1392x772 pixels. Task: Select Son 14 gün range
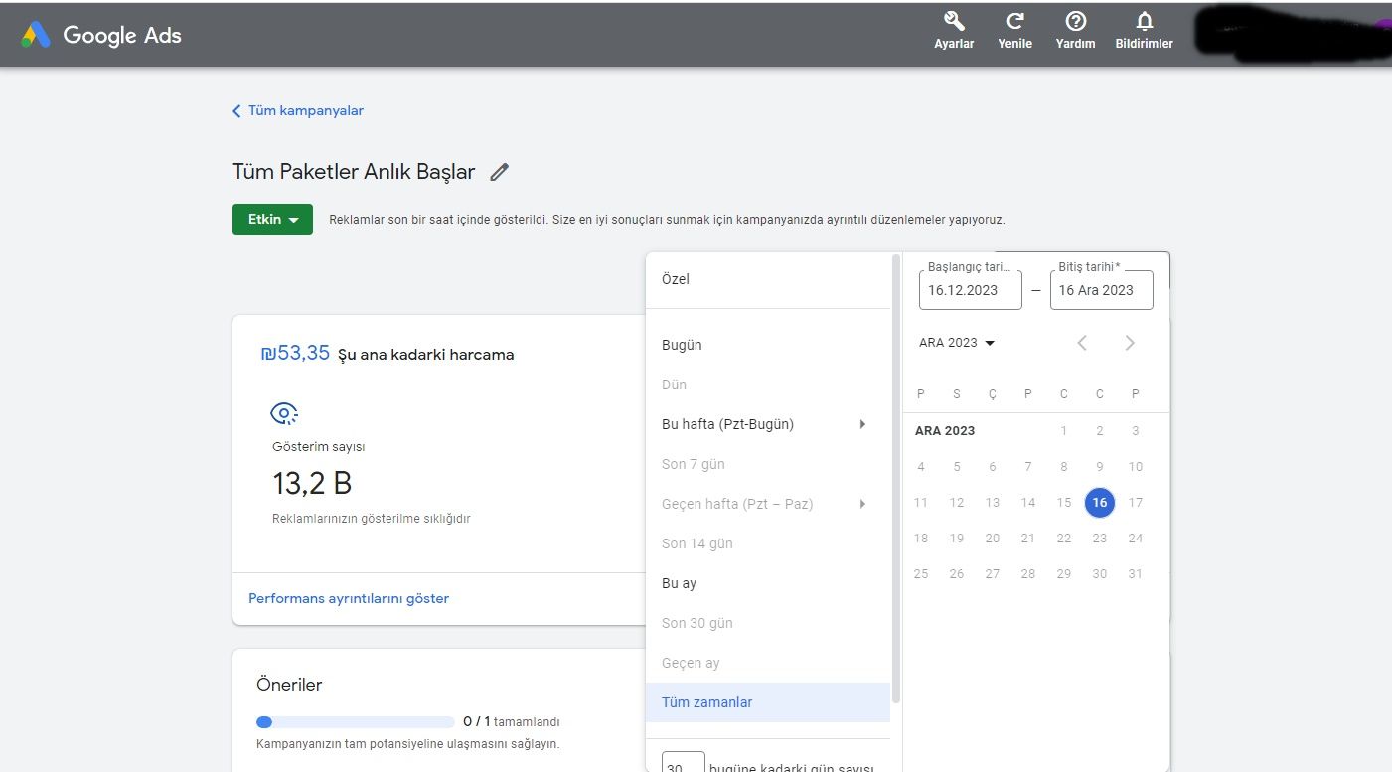pyautogui.click(x=768, y=543)
